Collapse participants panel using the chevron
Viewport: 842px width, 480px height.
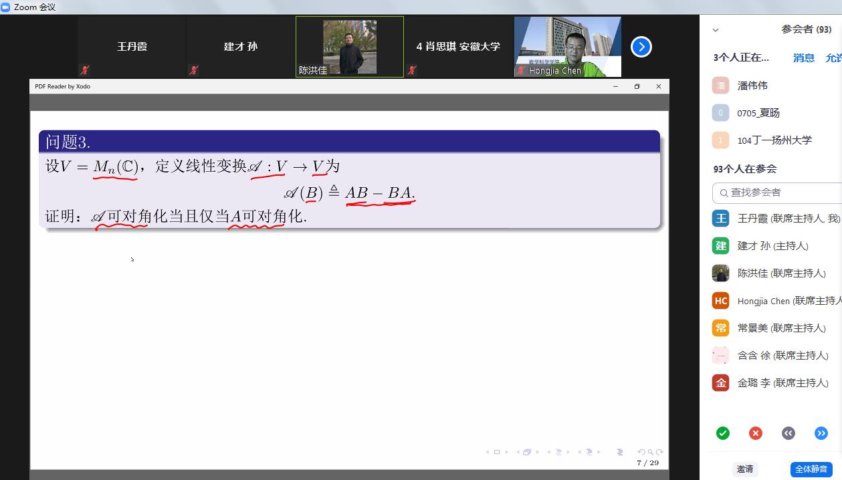(716, 30)
